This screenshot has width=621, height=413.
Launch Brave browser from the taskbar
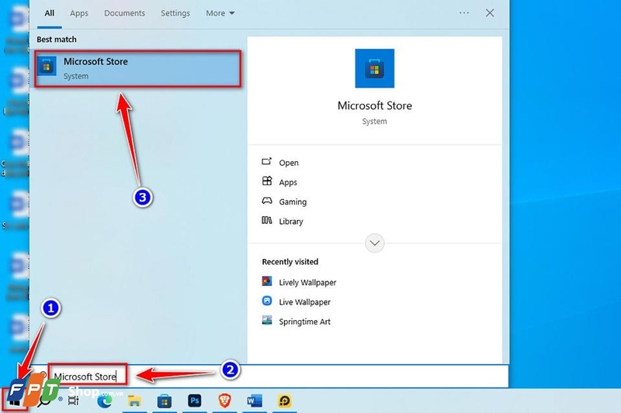click(224, 401)
